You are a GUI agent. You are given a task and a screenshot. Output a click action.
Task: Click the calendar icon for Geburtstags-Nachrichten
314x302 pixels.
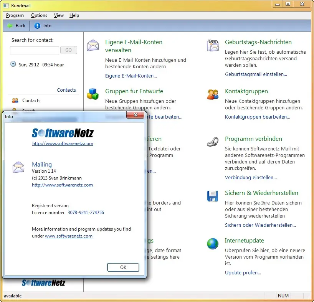[x=213, y=45]
